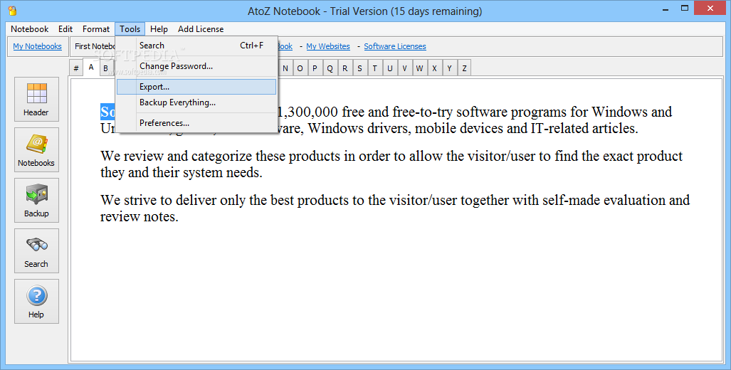Screen dimensions: 731x370
Task: Select Backup Everything... menu entry
Action: point(196,102)
